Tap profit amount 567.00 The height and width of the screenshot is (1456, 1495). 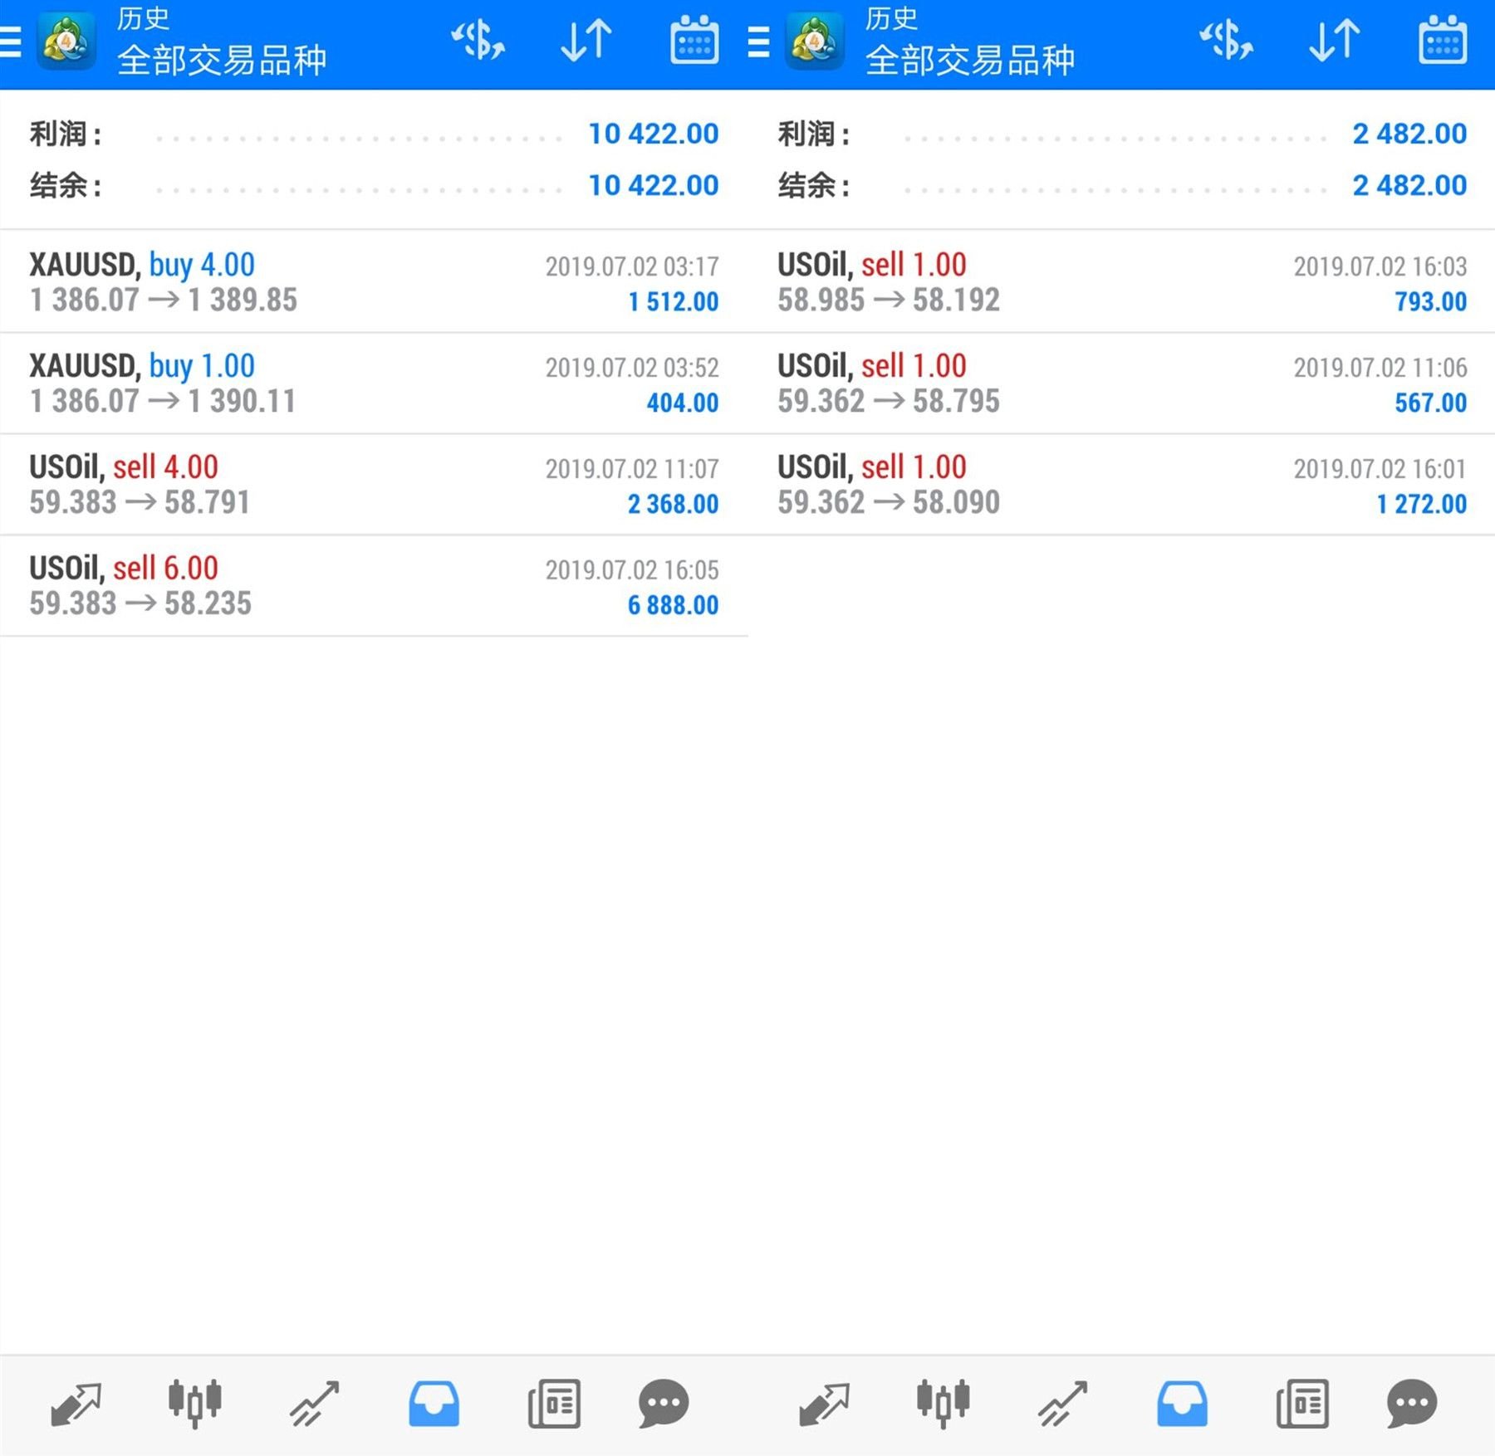pyautogui.click(x=1431, y=403)
